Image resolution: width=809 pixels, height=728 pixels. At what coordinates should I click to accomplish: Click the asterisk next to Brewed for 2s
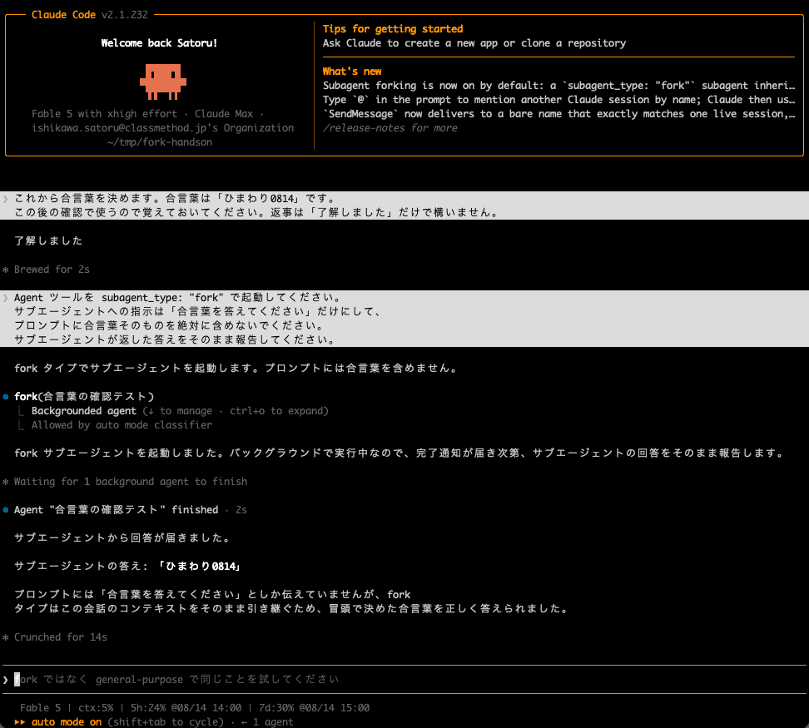pos(6,270)
